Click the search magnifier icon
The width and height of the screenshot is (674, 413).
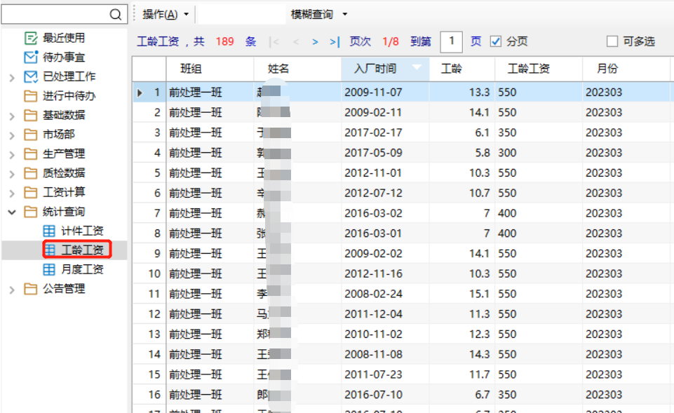115,15
